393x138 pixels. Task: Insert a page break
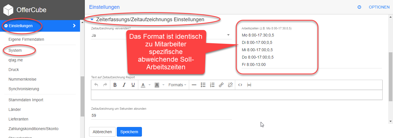pyautogui.click(x=249, y=85)
